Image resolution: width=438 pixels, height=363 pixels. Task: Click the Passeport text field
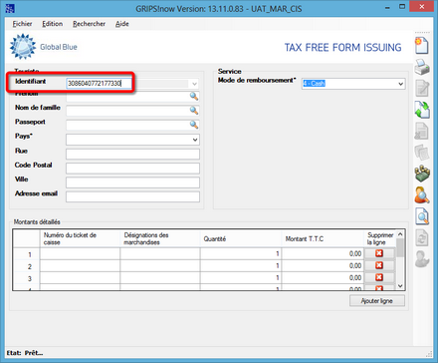click(127, 125)
